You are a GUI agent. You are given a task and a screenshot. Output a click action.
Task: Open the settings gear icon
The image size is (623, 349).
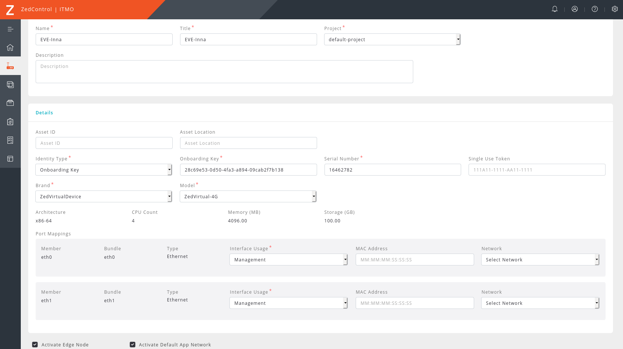pyautogui.click(x=615, y=9)
